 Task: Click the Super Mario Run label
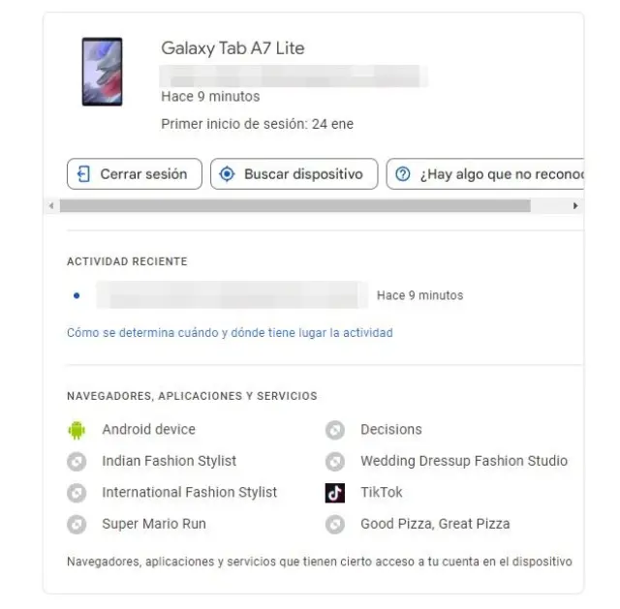154,525
